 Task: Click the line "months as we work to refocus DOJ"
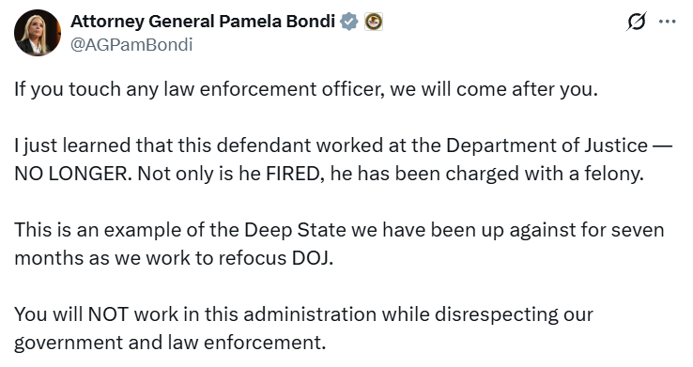(174, 258)
